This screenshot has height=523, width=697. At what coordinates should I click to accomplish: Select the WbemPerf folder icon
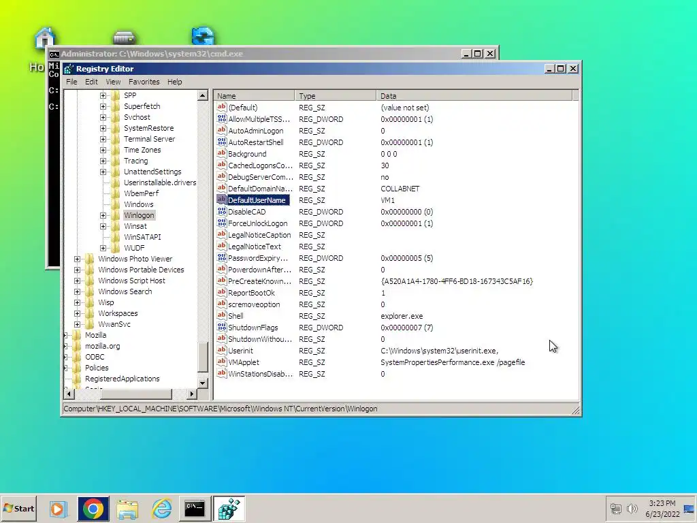click(116, 193)
